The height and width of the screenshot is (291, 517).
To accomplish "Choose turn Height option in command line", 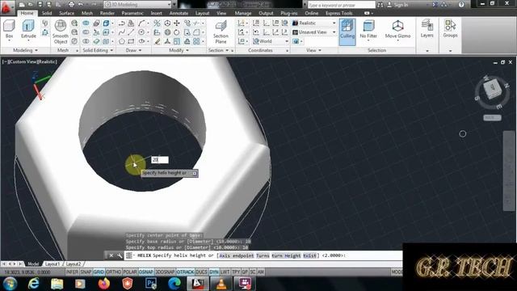I will click(x=286, y=255).
